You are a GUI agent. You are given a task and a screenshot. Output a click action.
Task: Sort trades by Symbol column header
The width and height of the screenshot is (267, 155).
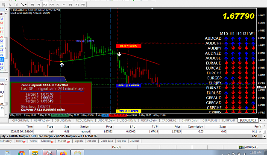click(85, 126)
